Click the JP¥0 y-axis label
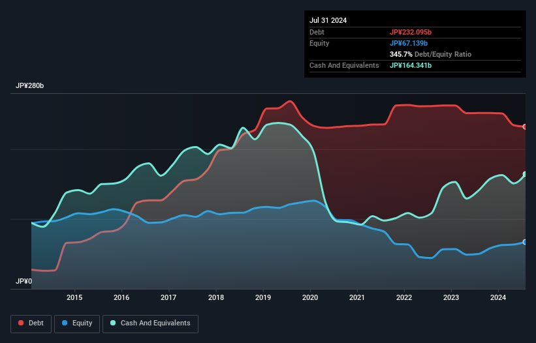This screenshot has width=536, height=343. pyautogui.click(x=24, y=281)
